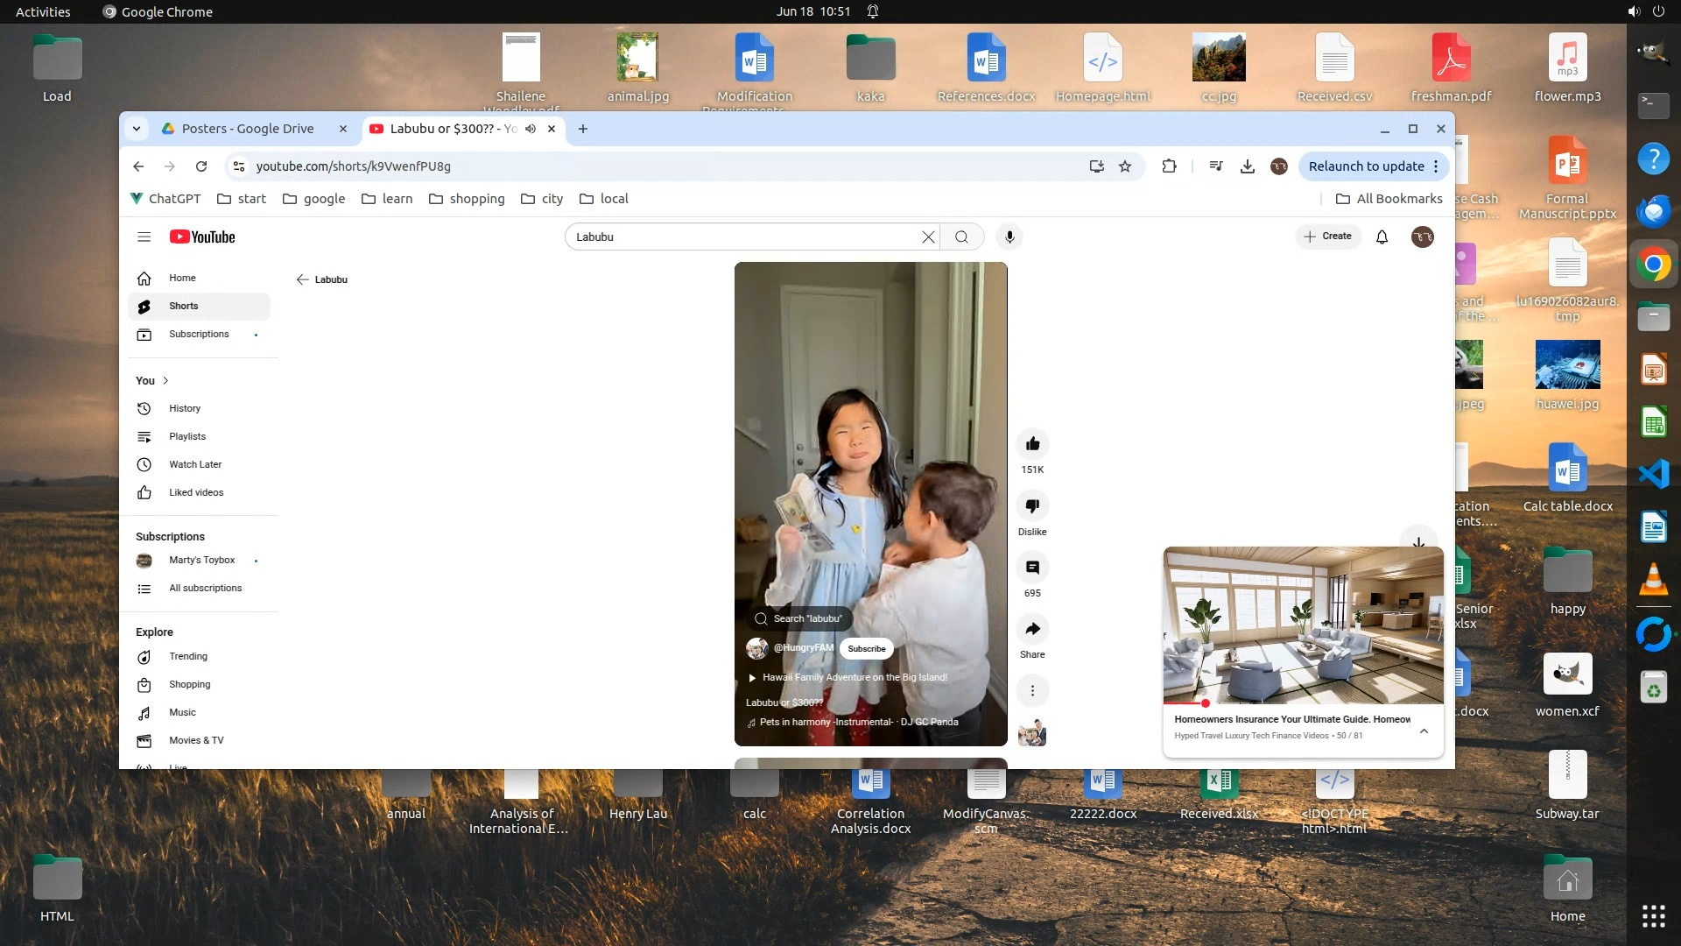Expand the miniplayer playlist chevron
Viewport: 1681px width, 946px height.
(1424, 731)
